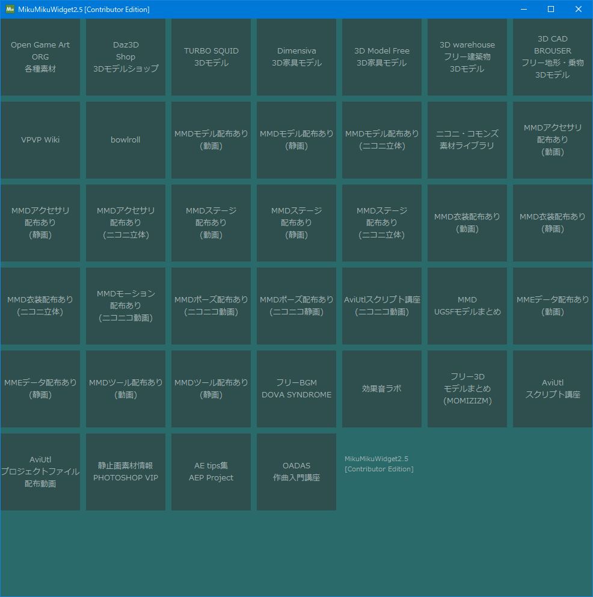Select the 3D CAD BROUSER tile
This screenshot has width=593, height=597.
553,57
